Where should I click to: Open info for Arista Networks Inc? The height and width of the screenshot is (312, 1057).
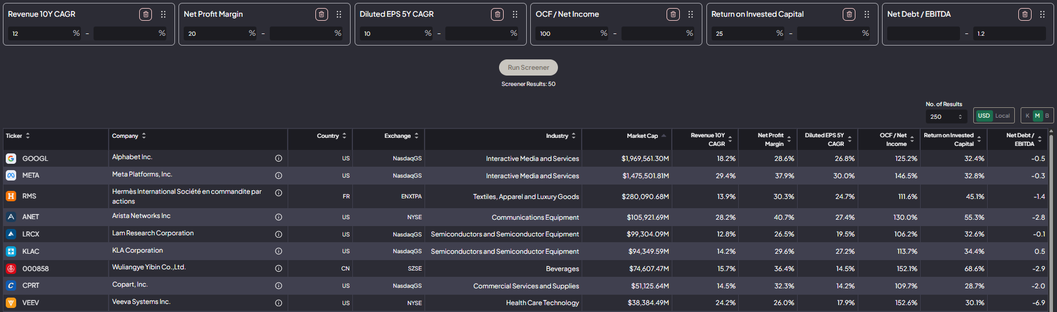(278, 217)
